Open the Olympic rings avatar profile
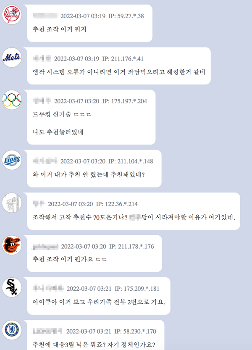 [12, 100]
